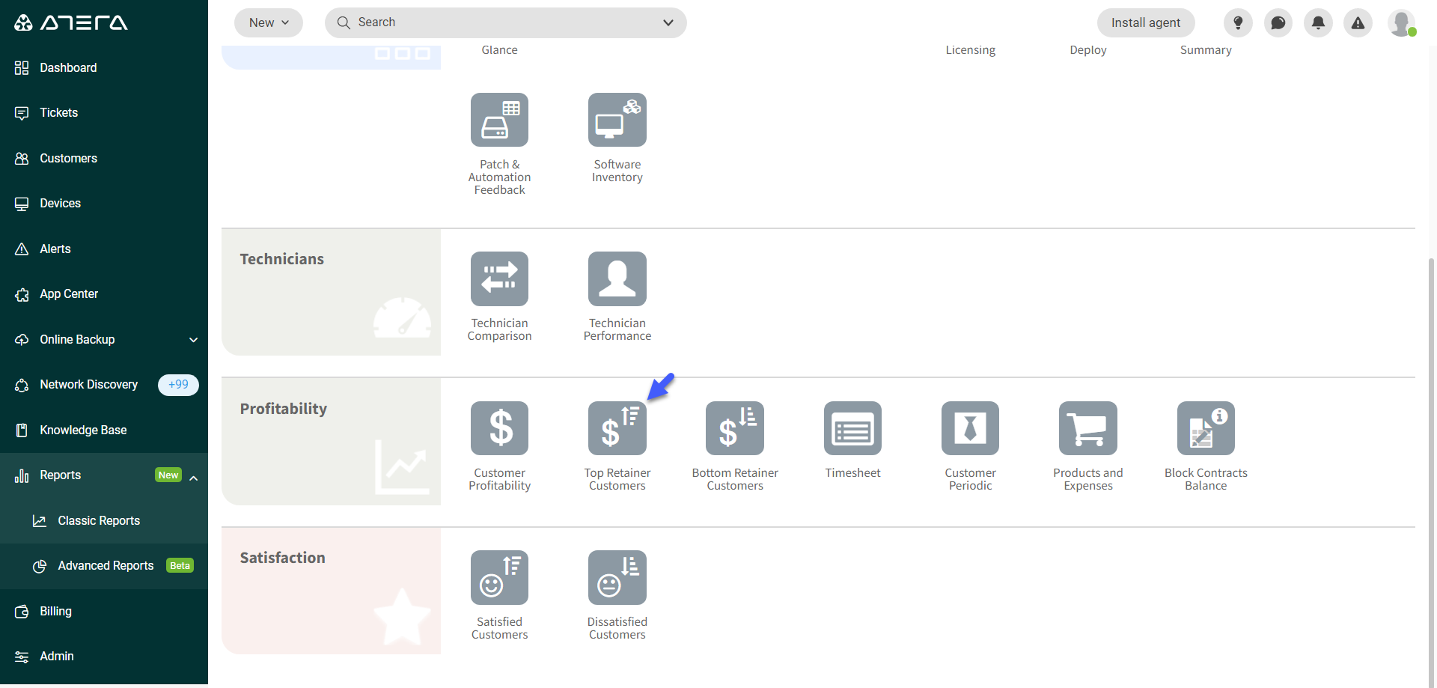Click the Reports bar chart sidebar icon
Viewport: 1437px width, 688px height.
pyautogui.click(x=22, y=475)
